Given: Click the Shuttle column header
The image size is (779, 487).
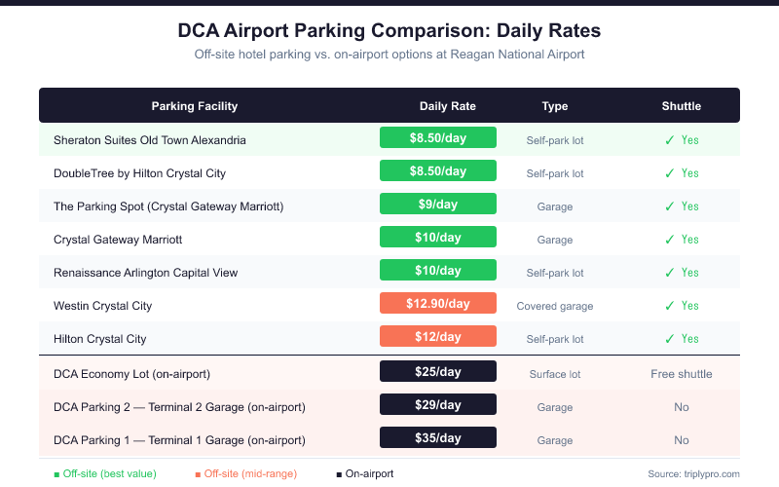Looking at the screenshot, I should click(682, 106).
